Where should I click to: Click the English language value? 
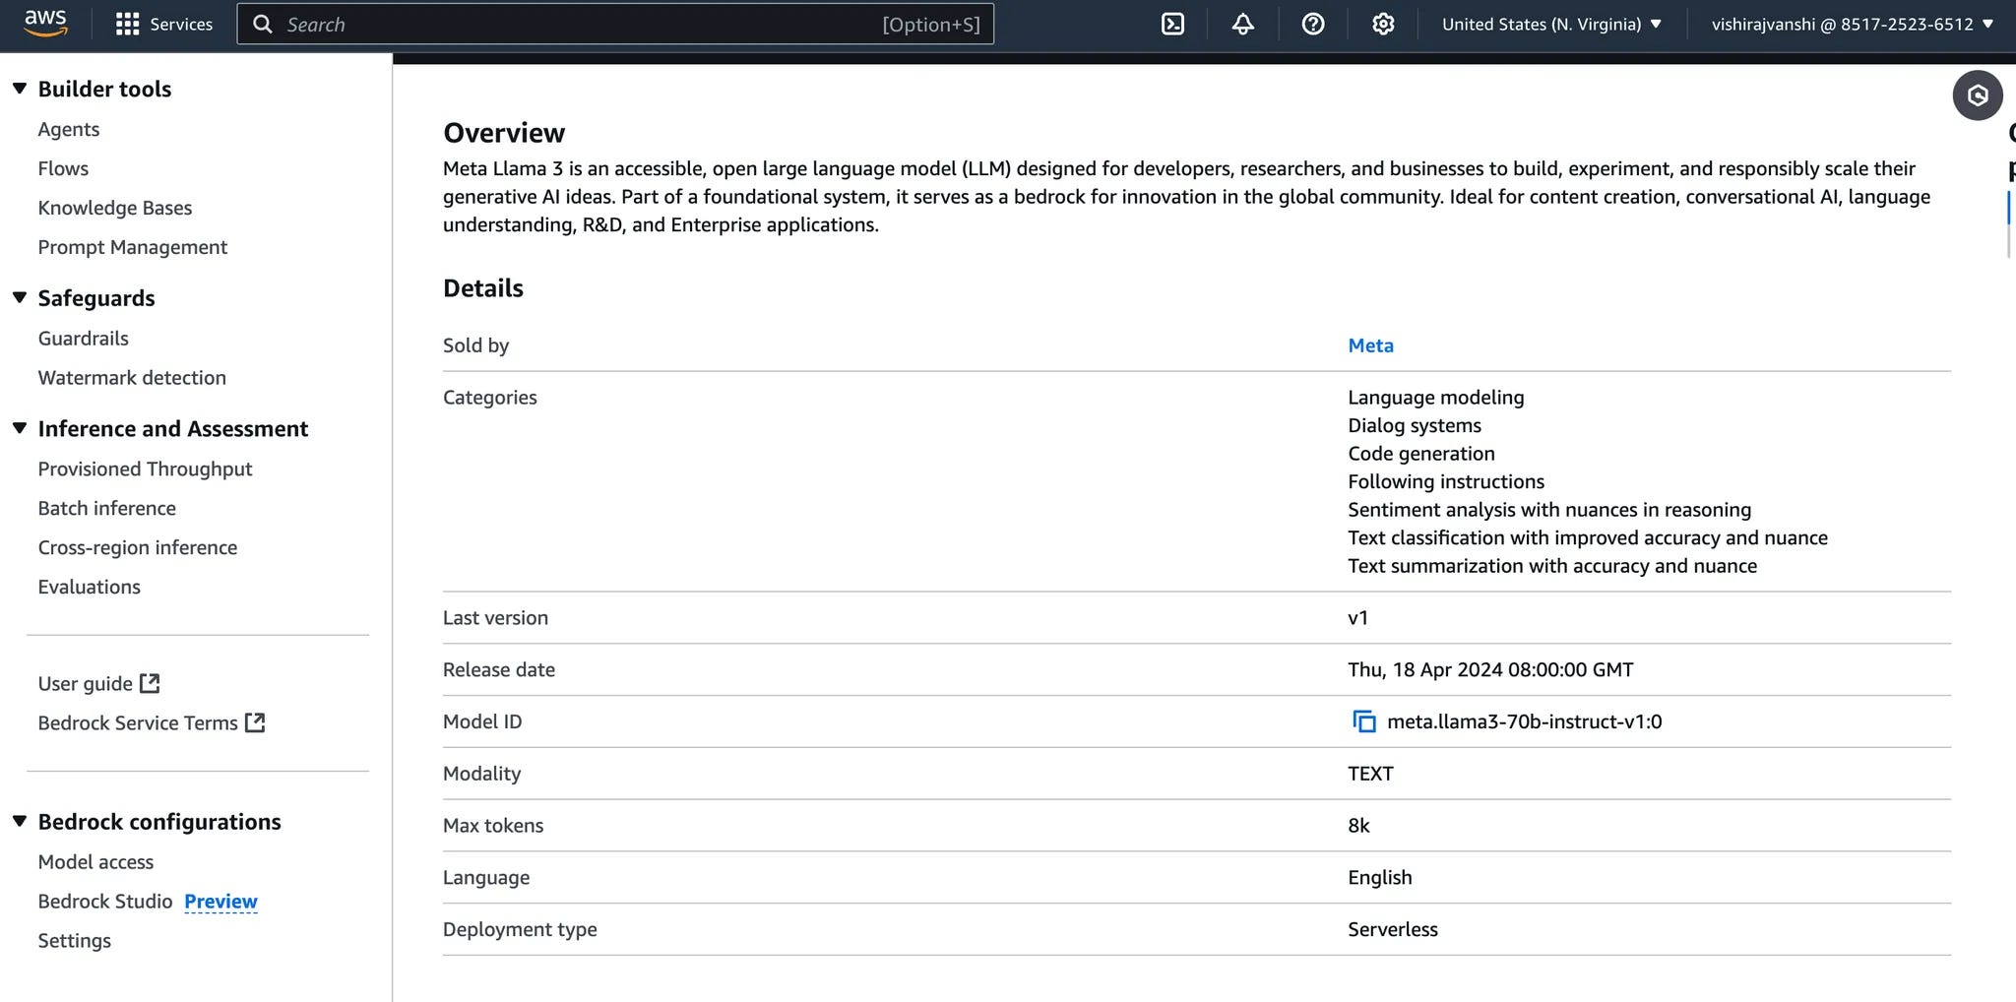pyautogui.click(x=1379, y=878)
